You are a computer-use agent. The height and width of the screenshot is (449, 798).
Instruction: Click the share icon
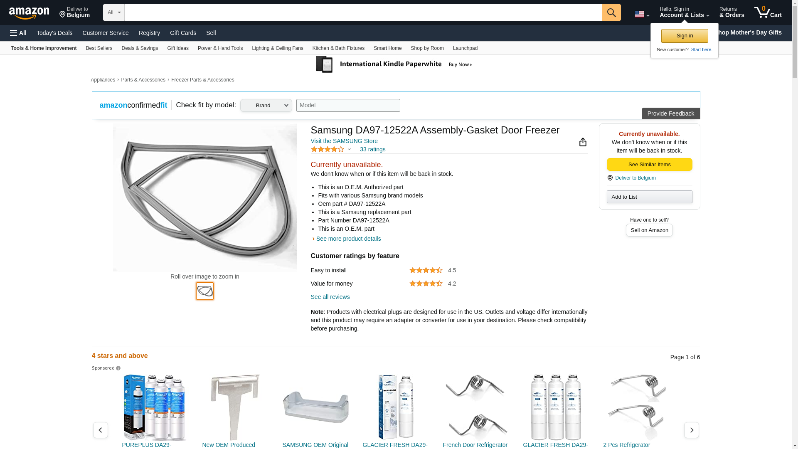pos(583,142)
